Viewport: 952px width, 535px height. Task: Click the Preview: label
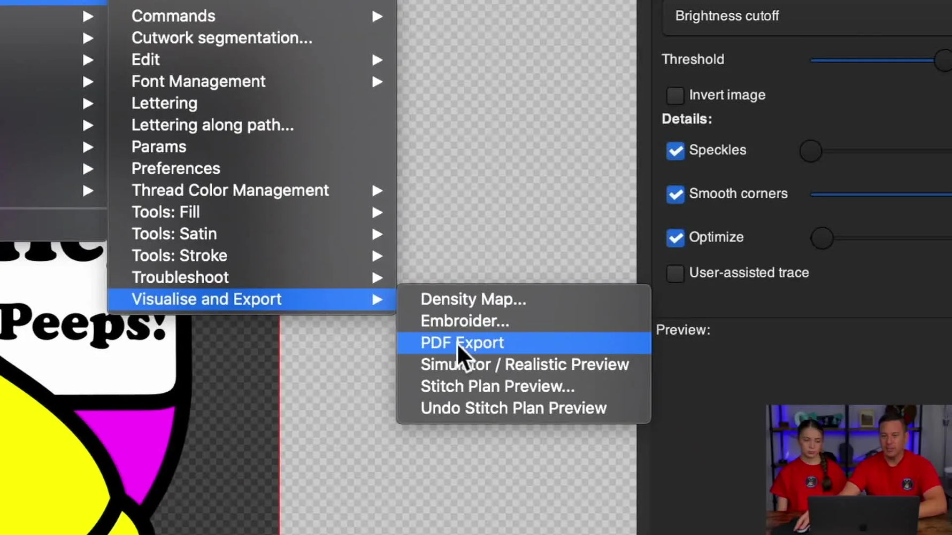tap(683, 330)
